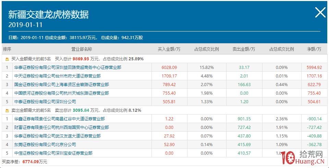This screenshot has width=329, height=168.
Task: Click the 卖出金额/万 column header
Action: tap(244, 49)
